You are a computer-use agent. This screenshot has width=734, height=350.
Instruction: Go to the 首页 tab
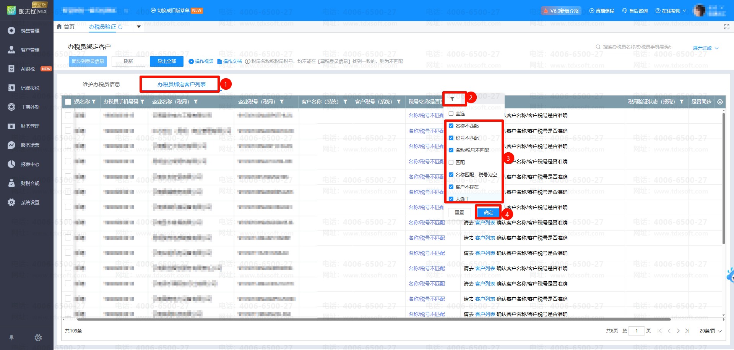click(x=66, y=27)
